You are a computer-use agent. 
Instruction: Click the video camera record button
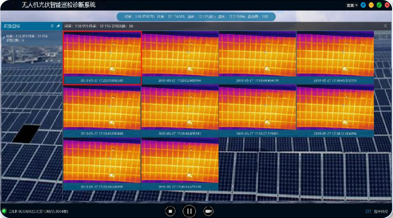pyautogui.click(x=208, y=211)
